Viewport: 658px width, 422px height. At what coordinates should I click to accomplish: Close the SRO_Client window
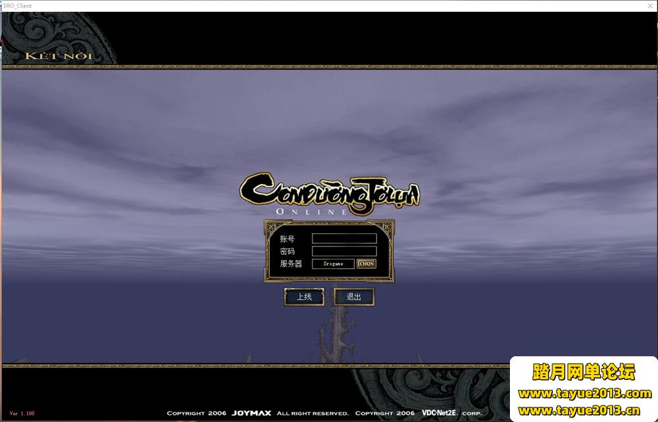pos(650,6)
